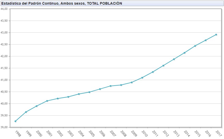Click the 39,00 y-axis label
This screenshot has width=224, height=139.
pyautogui.click(x=5, y=127)
